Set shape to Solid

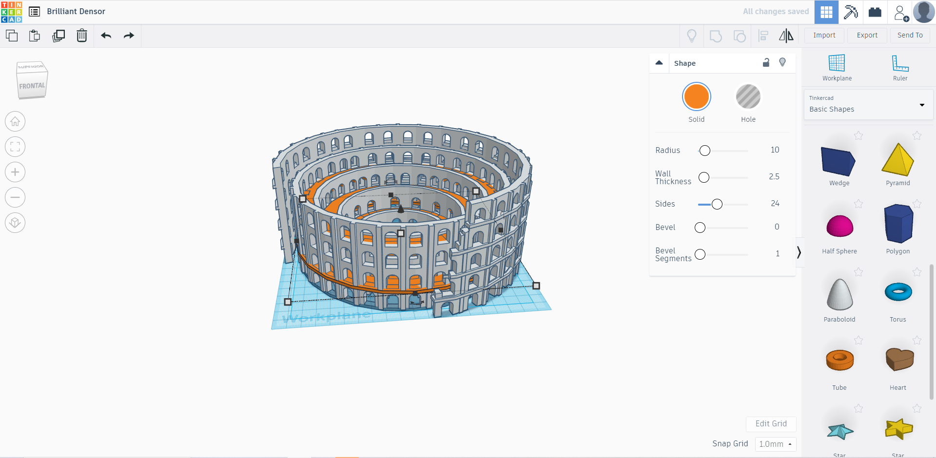coord(696,96)
